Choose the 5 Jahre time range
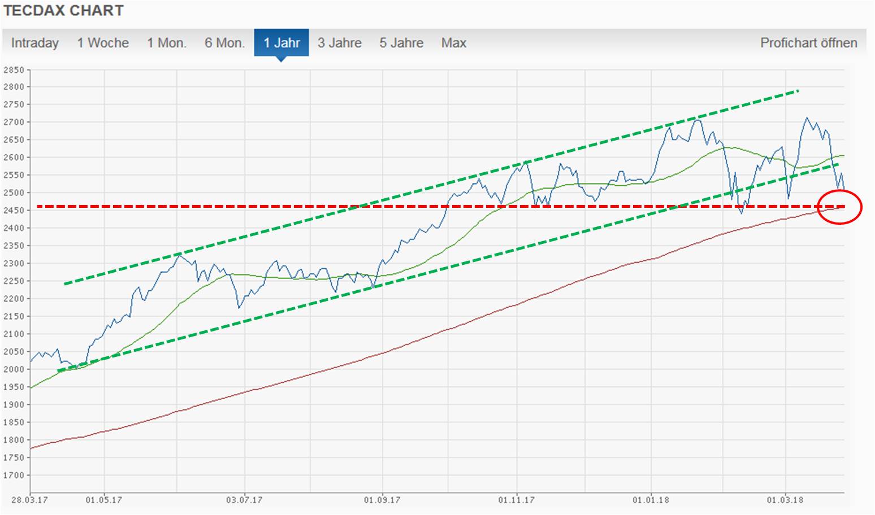875x515 pixels. [401, 43]
